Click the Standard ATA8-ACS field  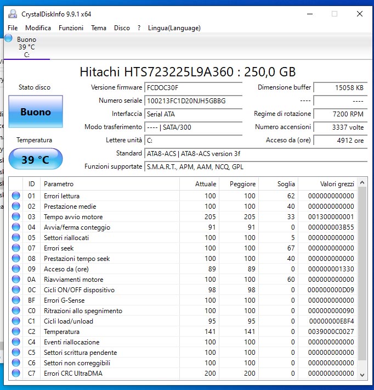(x=256, y=153)
